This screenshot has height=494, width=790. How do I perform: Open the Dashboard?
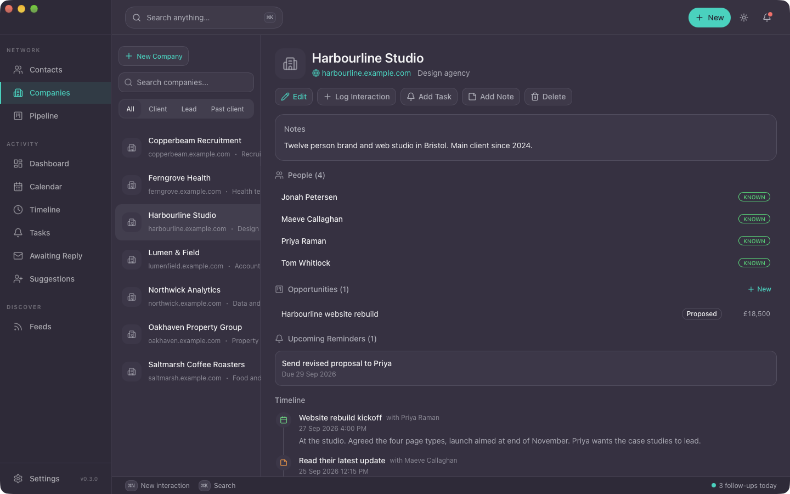click(55, 164)
